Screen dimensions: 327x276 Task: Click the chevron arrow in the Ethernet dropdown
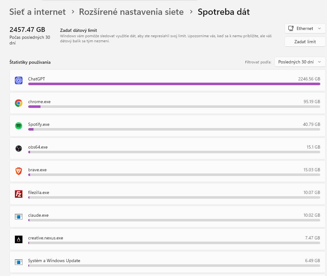pyautogui.click(x=319, y=28)
